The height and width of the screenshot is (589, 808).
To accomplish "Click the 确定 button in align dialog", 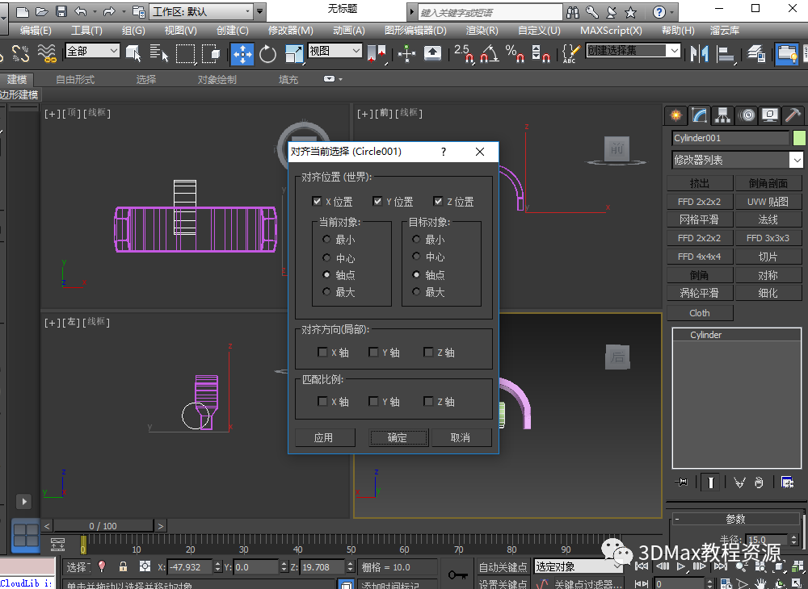I will pos(397,437).
